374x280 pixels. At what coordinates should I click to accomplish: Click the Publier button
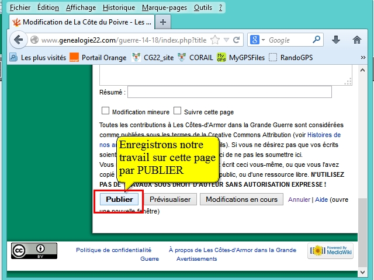point(119,199)
